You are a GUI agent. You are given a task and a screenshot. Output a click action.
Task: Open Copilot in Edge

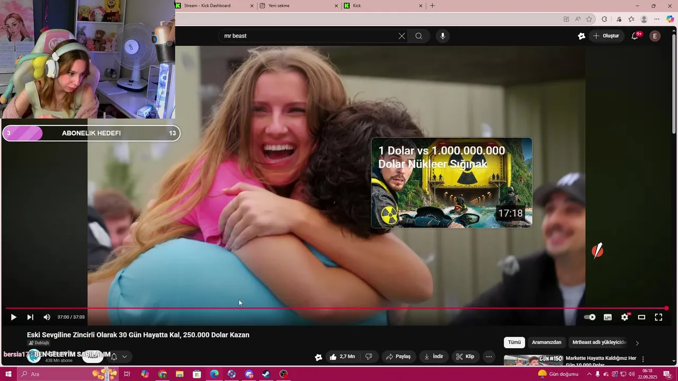(x=670, y=19)
